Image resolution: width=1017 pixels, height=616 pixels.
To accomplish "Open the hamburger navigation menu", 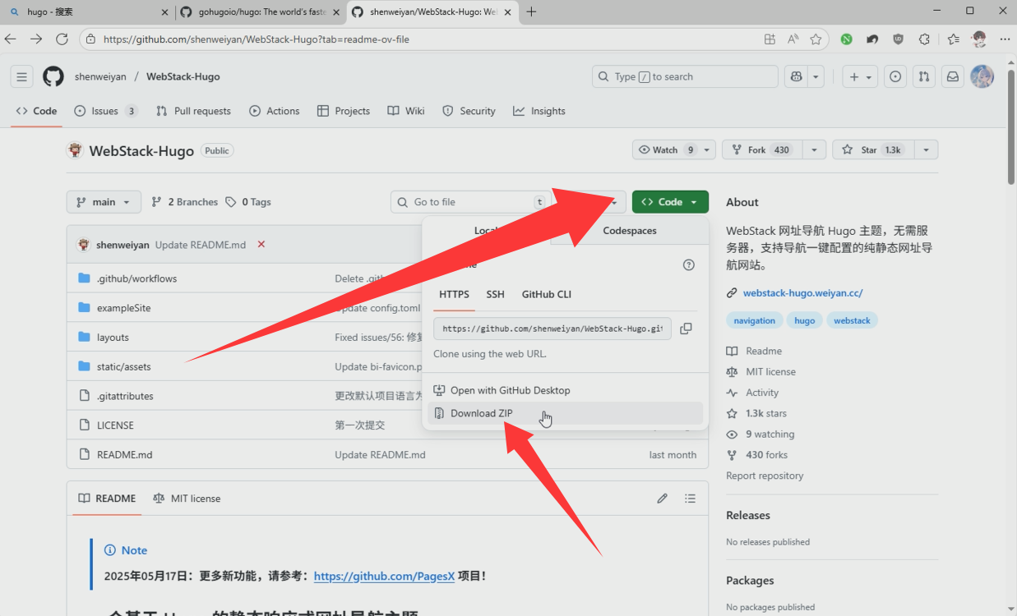I will tap(22, 76).
